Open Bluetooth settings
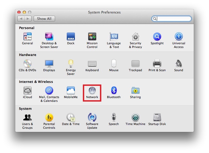The width and height of the screenshot is (209, 153). point(114,91)
